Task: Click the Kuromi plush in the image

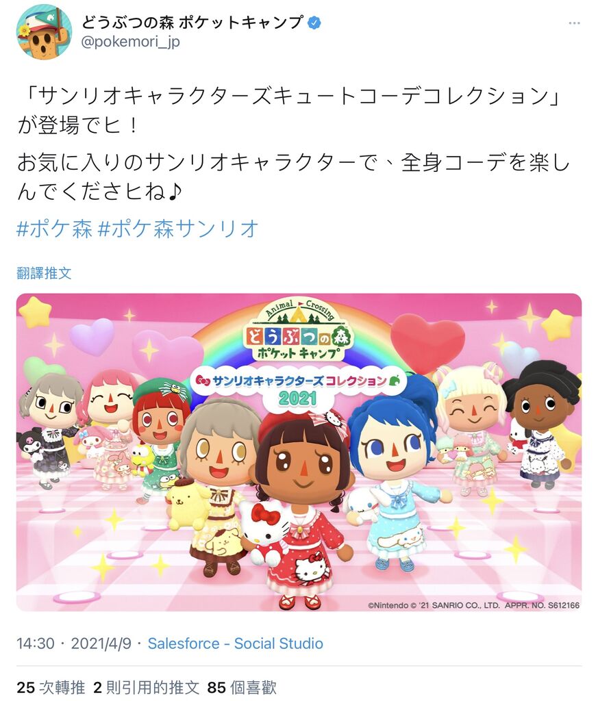Action: 32,443
